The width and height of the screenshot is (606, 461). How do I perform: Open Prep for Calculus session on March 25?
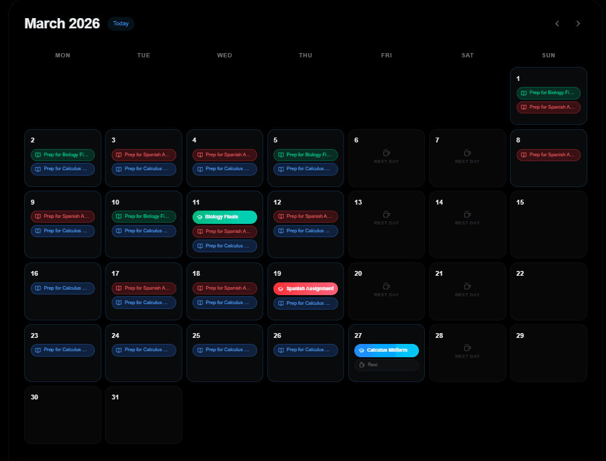[x=225, y=350]
